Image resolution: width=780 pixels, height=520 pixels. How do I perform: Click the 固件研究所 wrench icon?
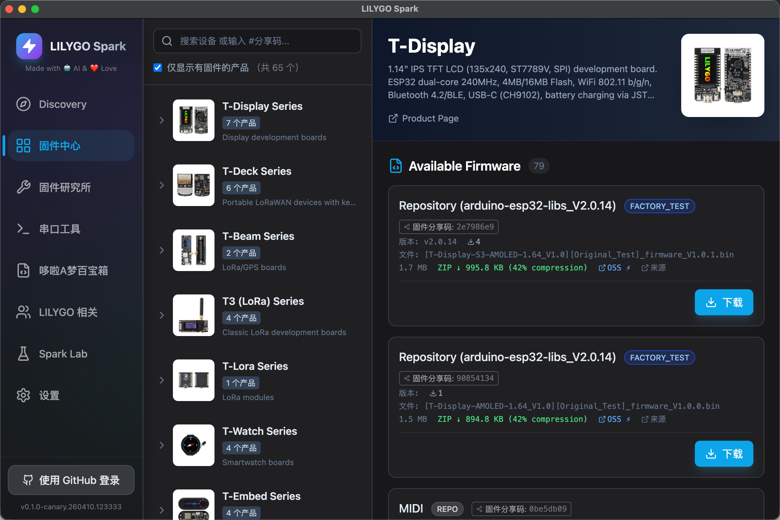23,188
